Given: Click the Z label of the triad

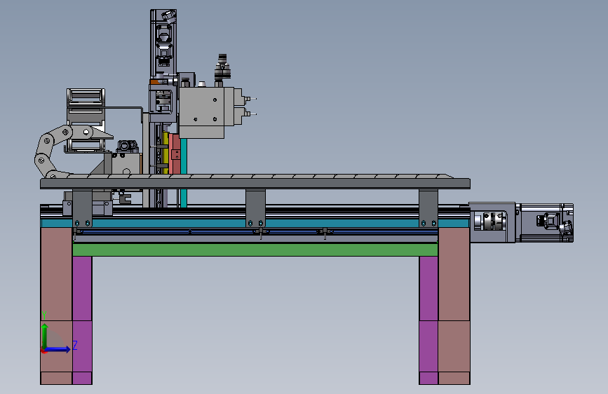Looking at the screenshot, I should pyautogui.click(x=75, y=345).
